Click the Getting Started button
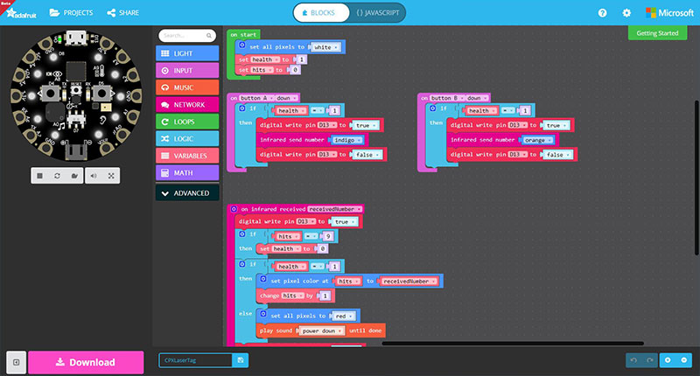The height and width of the screenshot is (376, 700). (x=656, y=32)
